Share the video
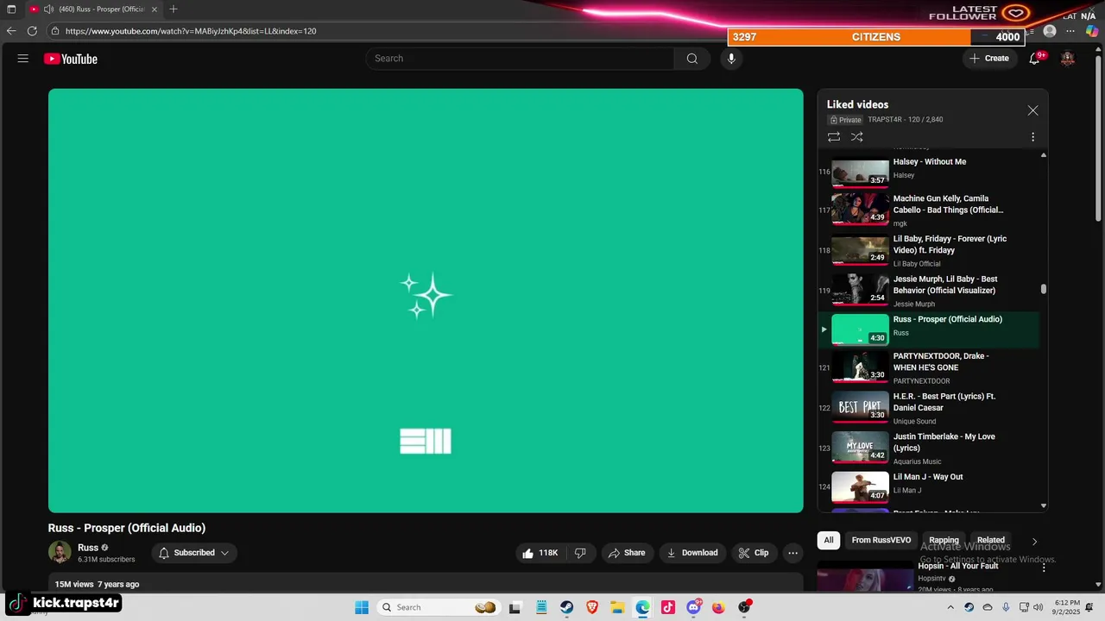The height and width of the screenshot is (621, 1105). coord(627,553)
